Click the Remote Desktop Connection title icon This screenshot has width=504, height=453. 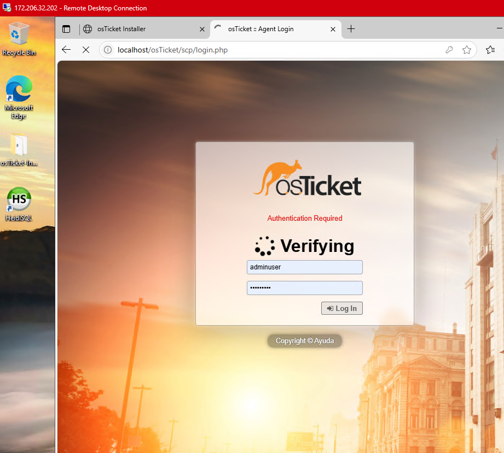coord(7,8)
